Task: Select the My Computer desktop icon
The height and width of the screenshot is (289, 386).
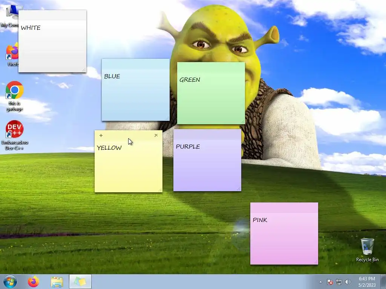Action: click(10, 16)
